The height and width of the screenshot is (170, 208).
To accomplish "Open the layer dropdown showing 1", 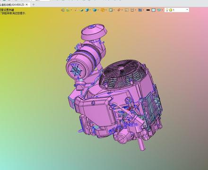I will tap(177, 10).
